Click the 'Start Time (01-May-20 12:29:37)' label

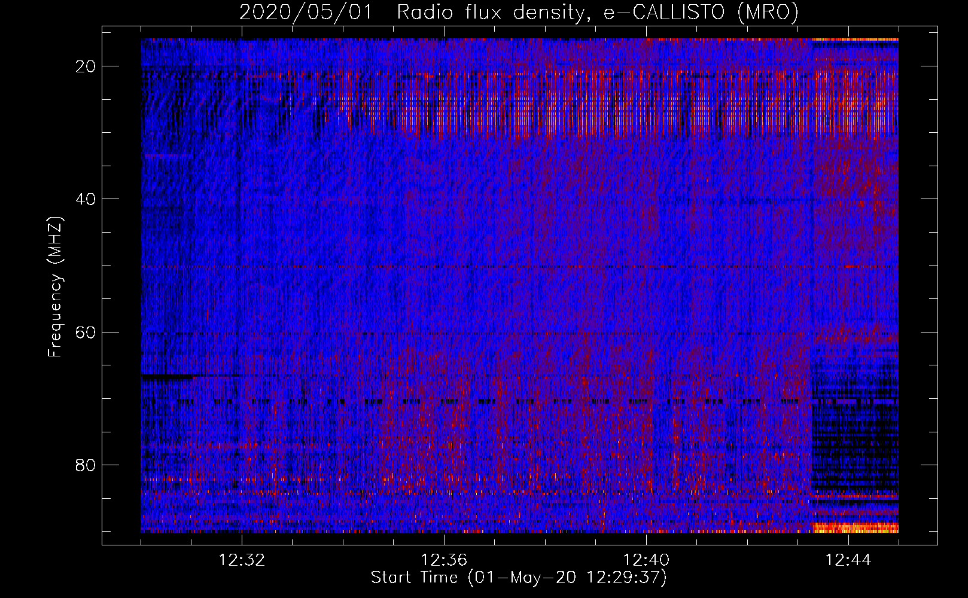coord(519,578)
